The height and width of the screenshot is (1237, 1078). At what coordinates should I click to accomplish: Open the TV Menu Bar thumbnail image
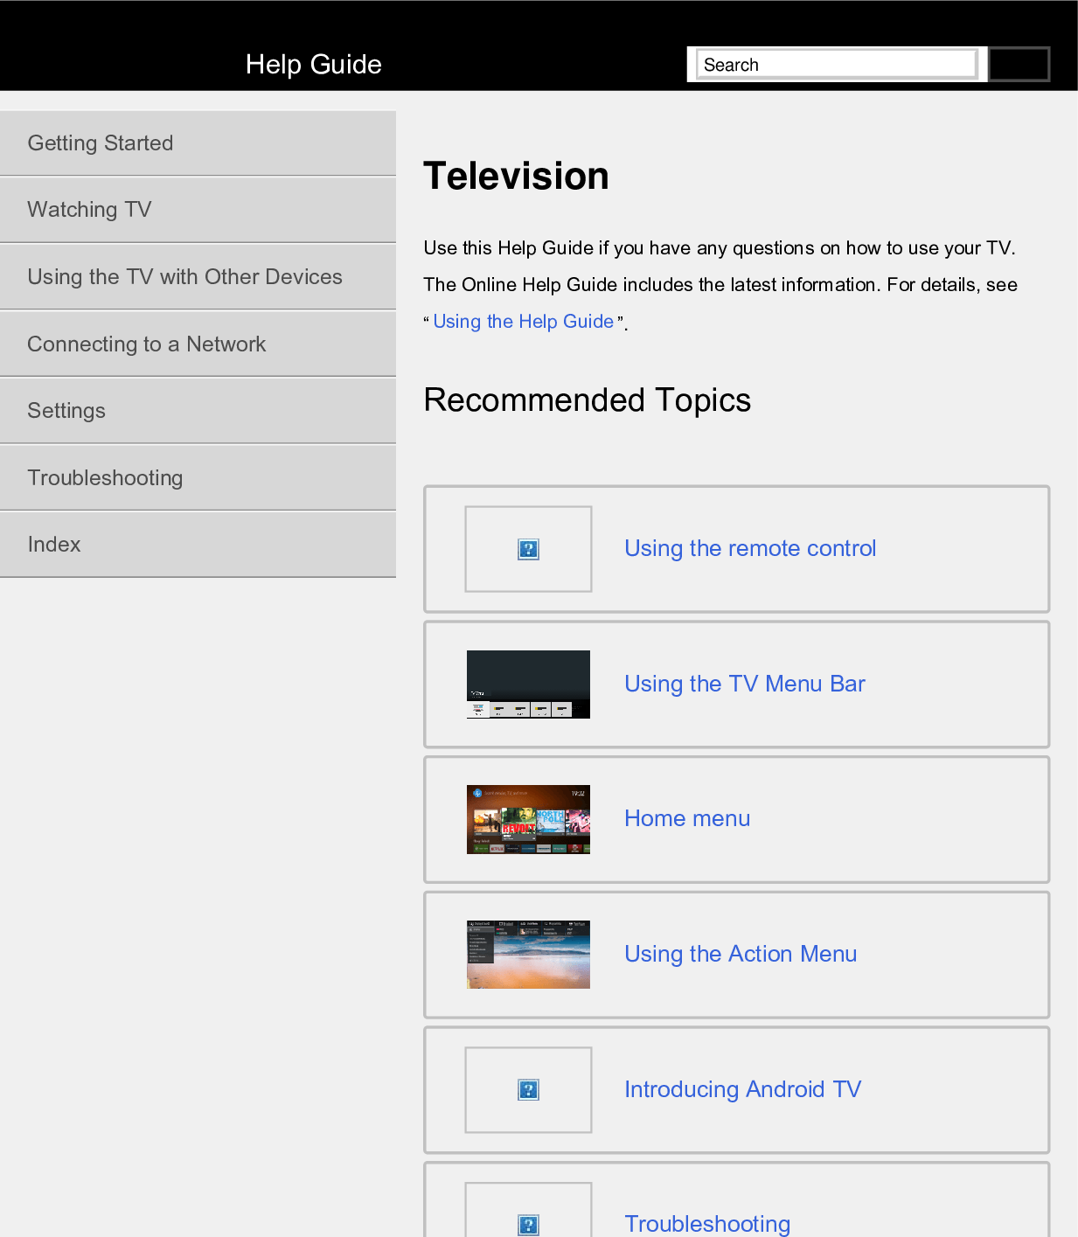[x=527, y=684]
